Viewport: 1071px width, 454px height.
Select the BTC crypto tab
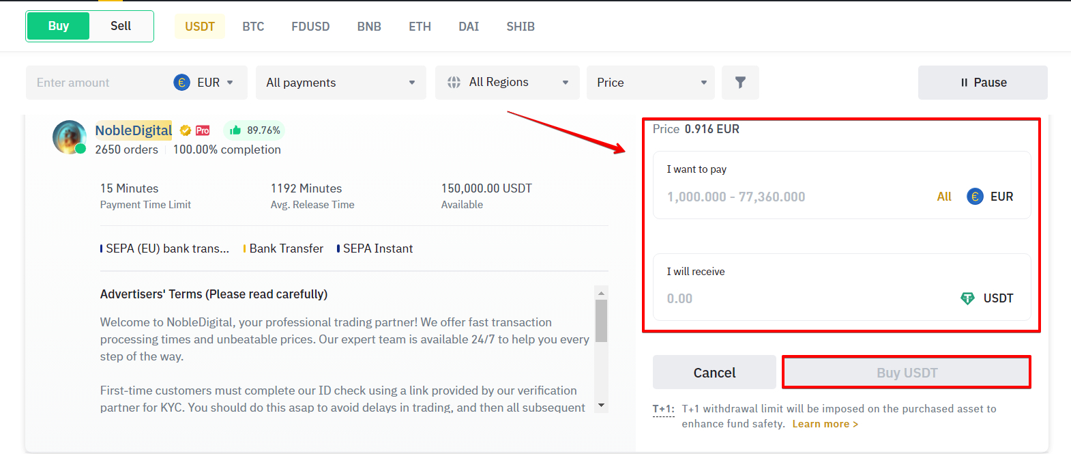pos(253,27)
